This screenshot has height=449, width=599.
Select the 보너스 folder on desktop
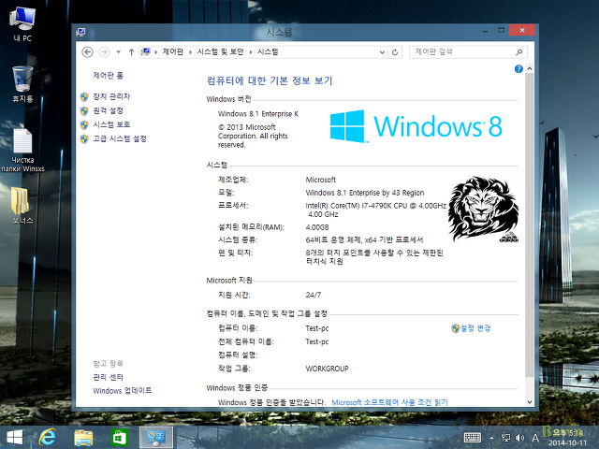tap(22, 206)
